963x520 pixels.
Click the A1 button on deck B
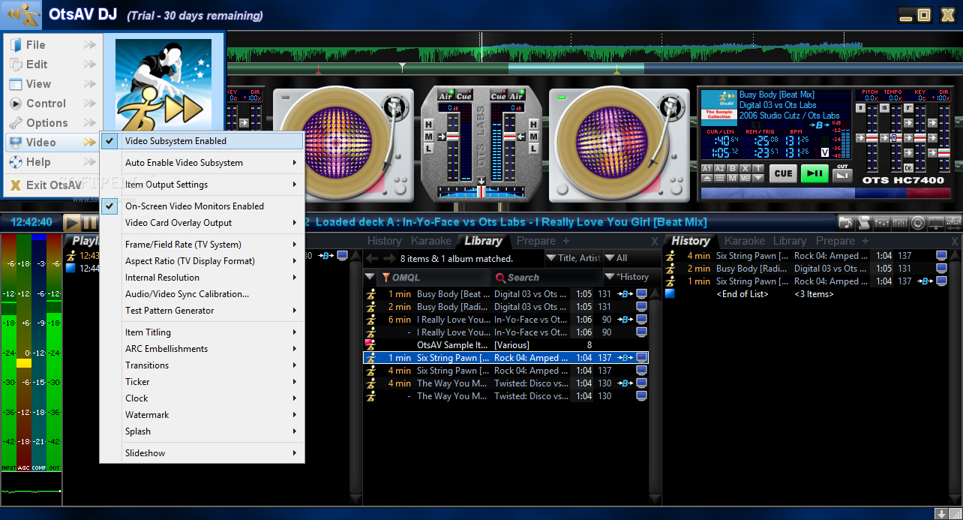pyautogui.click(x=707, y=169)
